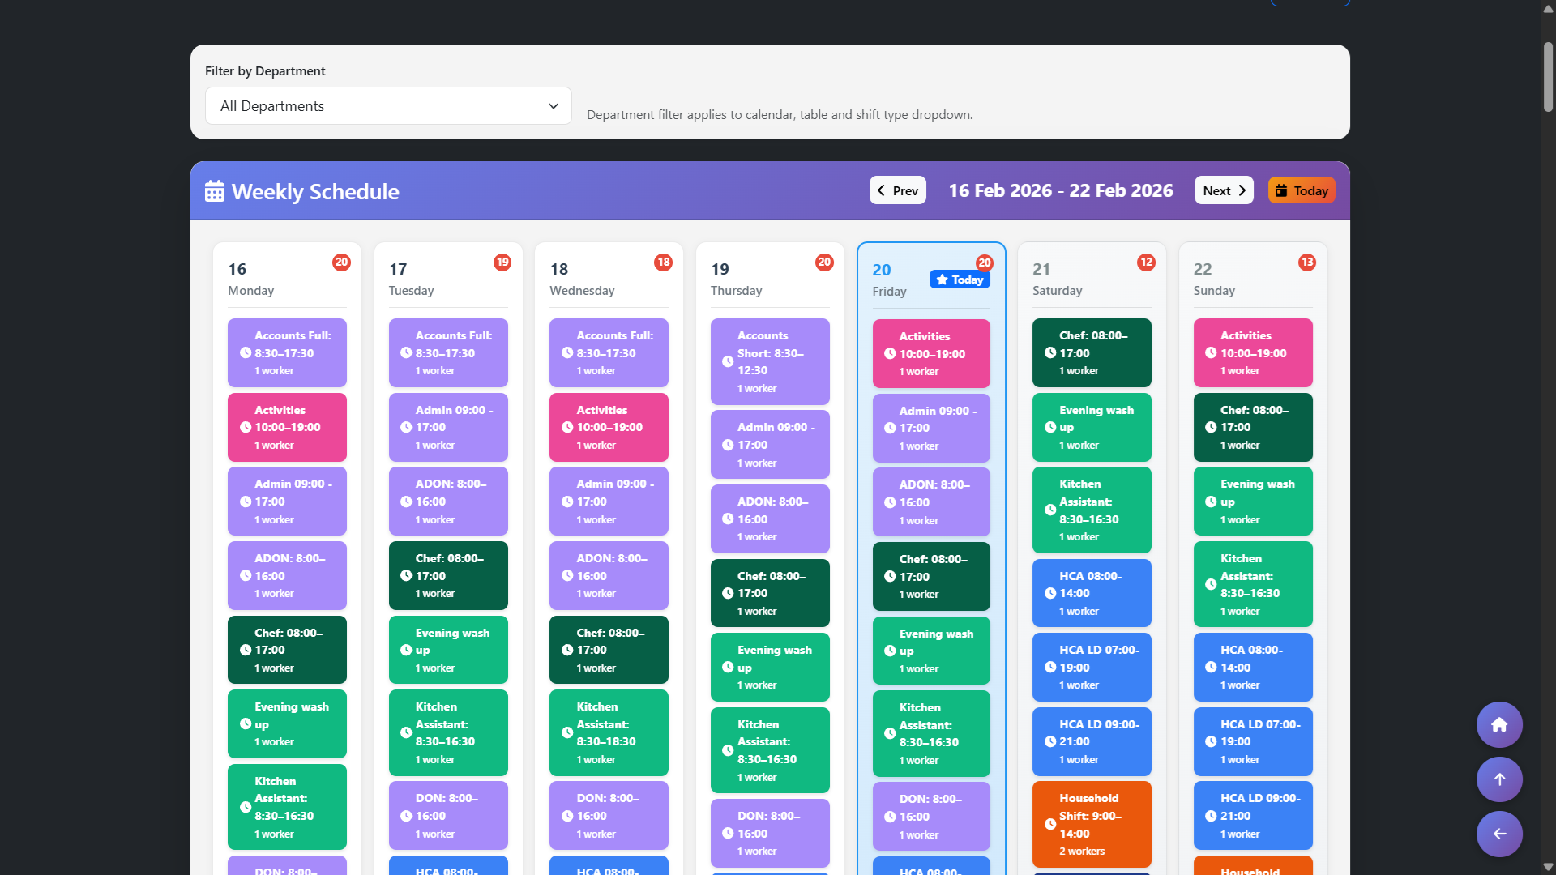Go to previous week with Prev

[x=897, y=190]
